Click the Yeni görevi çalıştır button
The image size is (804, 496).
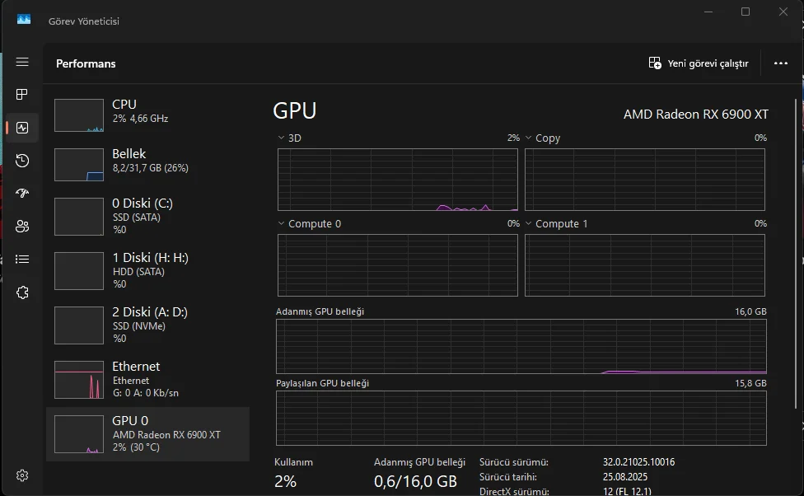tap(699, 63)
